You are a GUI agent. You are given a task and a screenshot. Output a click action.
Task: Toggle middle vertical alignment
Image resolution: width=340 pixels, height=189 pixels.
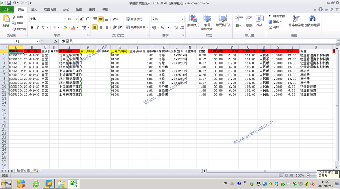click(101, 19)
